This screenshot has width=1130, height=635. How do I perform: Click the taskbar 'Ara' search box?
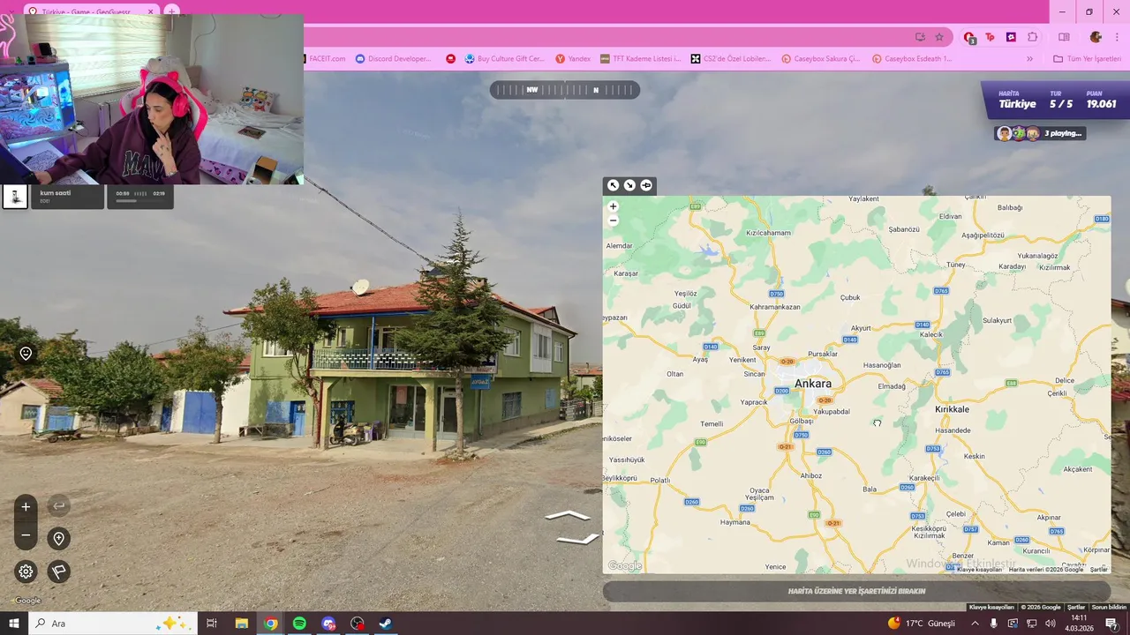(x=113, y=624)
